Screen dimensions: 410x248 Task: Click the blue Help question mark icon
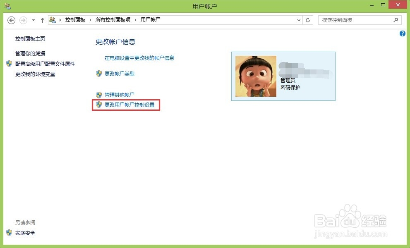(x=402, y=33)
